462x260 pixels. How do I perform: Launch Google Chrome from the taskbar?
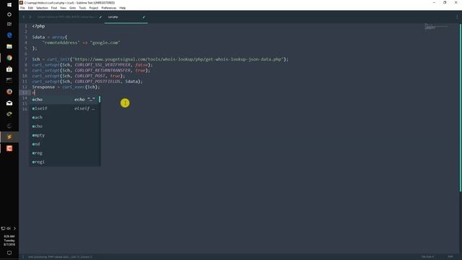[9, 58]
